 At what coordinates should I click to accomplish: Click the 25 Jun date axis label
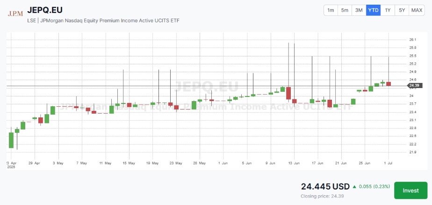coord(365,163)
